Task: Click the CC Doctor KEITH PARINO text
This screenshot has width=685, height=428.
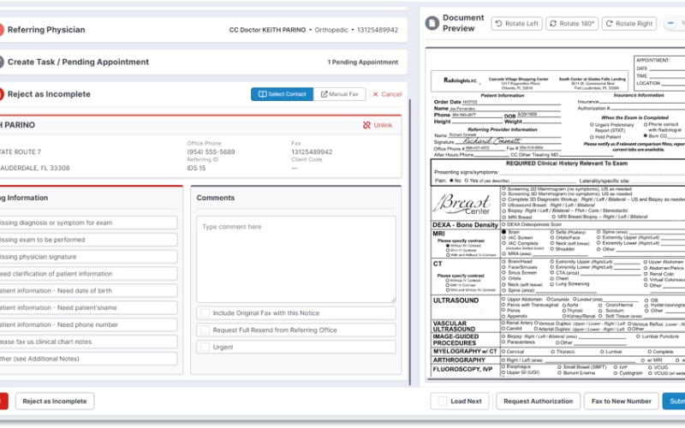Action: [267, 30]
